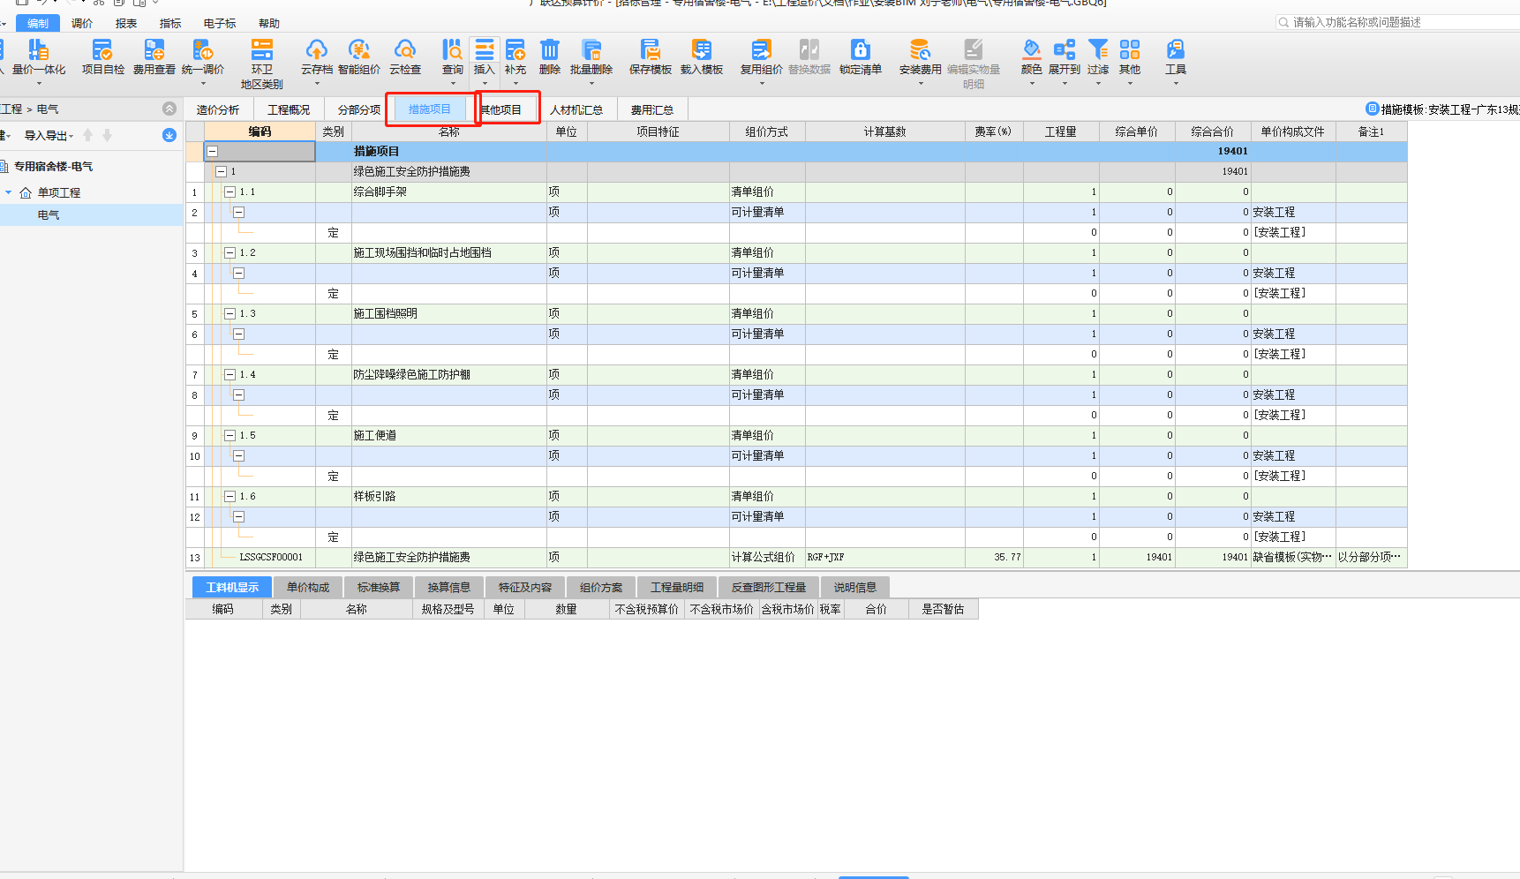The image size is (1520, 879).
Task: Switch to the 调价 ribbon tab
Action: pos(82,23)
